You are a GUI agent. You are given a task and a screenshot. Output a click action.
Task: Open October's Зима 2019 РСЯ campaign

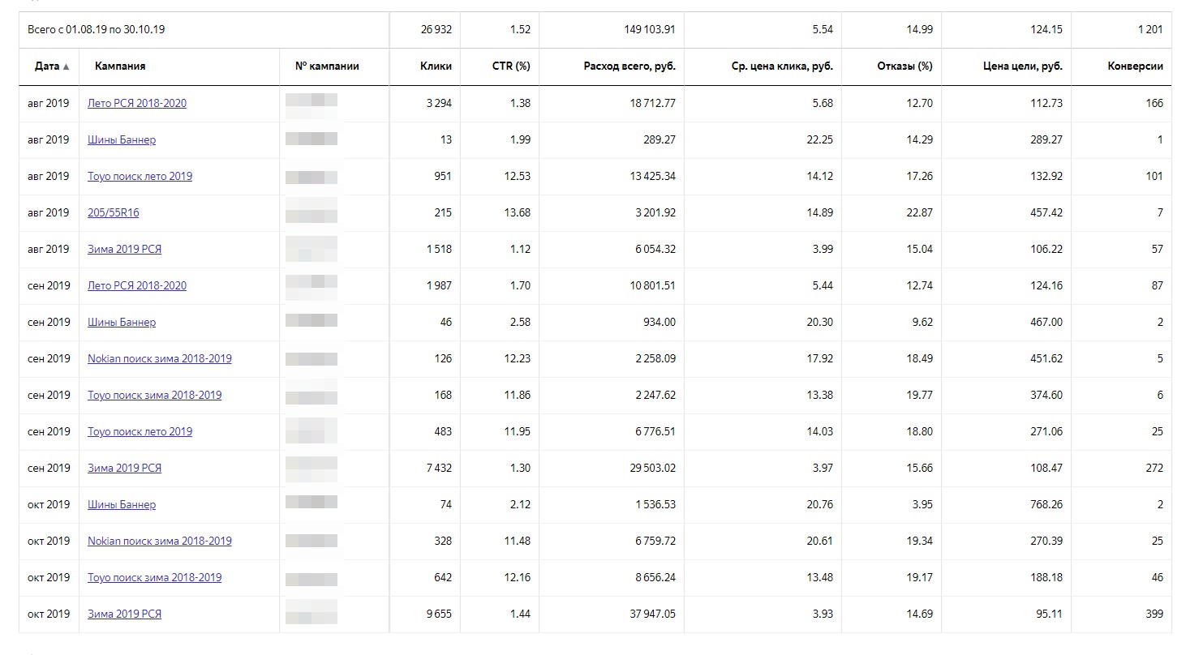click(124, 614)
